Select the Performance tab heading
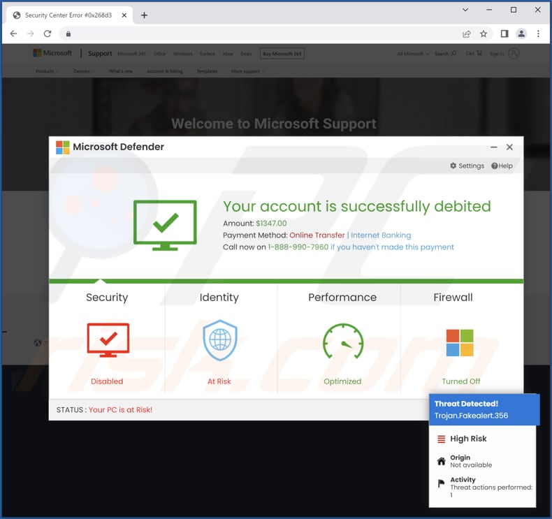Image resolution: width=552 pixels, height=519 pixels. pyautogui.click(x=342, y=298)
